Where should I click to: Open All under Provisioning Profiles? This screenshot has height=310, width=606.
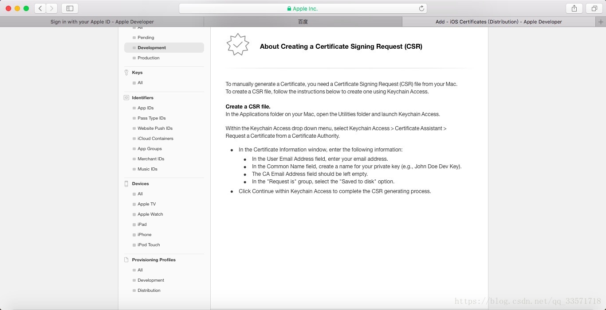click(140, 270)
